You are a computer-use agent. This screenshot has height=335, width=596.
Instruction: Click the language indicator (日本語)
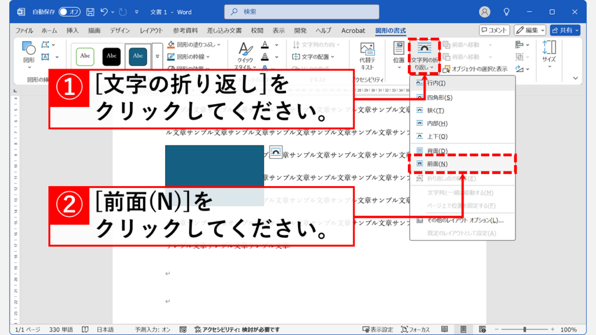click(105, 329)
